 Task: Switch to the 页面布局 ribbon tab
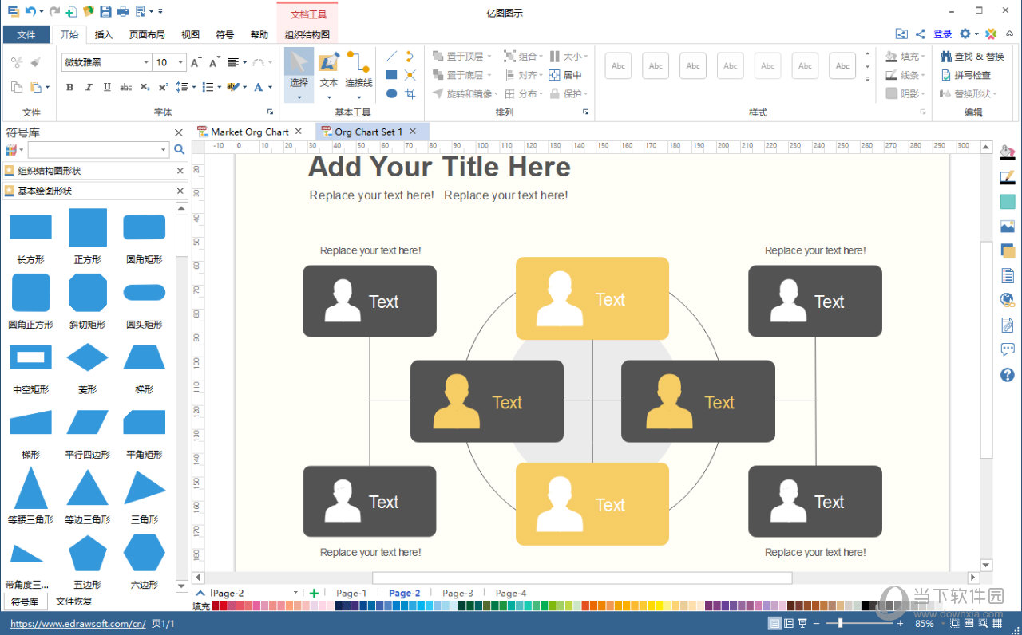(147, 34)
